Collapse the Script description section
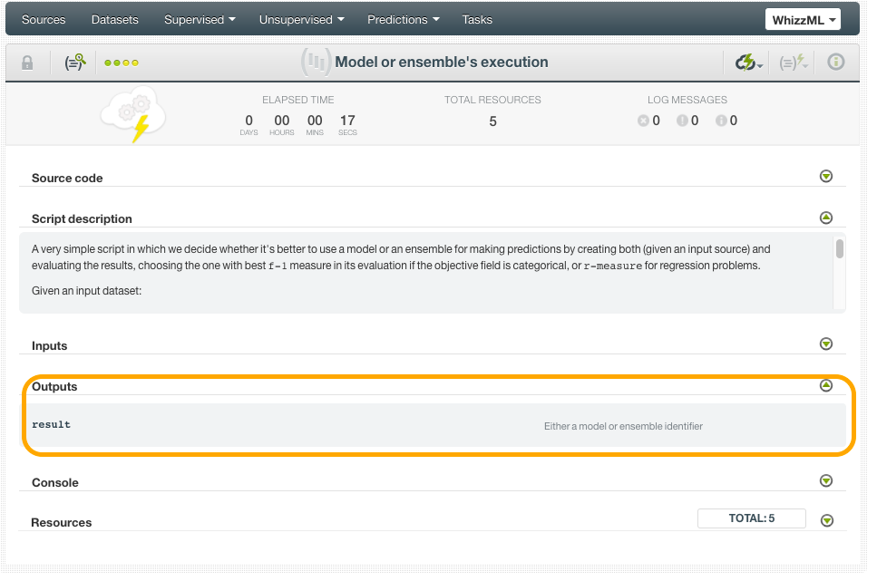Screen dimensions: 877x581 click(825, 218)
